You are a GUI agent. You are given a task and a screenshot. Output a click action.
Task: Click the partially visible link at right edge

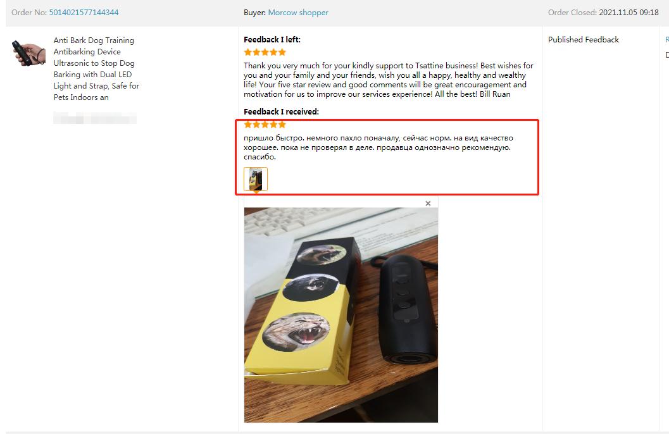667,40
